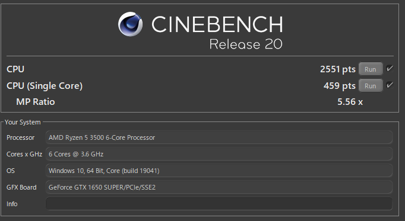Select the Processor field with the AMD Ryzen text
This screenshot has width=405, height=221.
(x=219, y=137)
